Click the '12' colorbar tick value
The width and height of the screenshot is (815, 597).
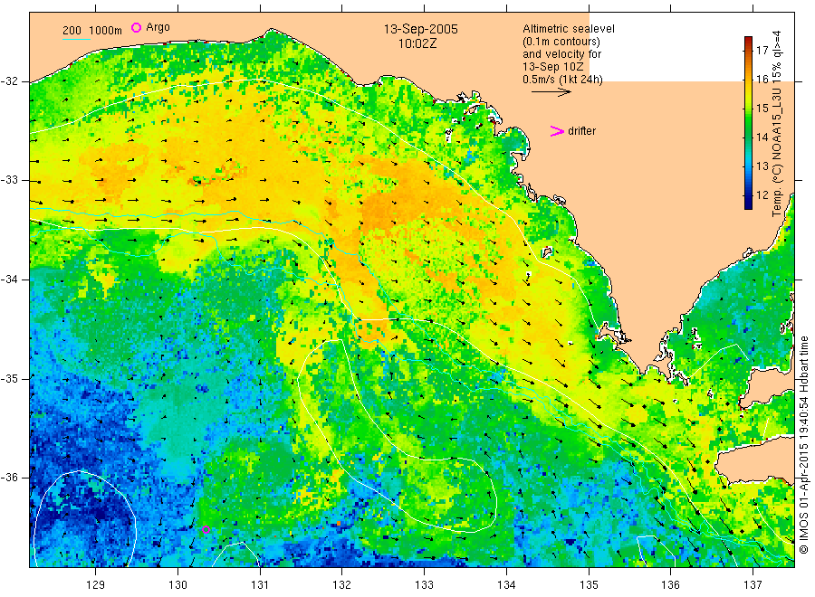[762, 195]
